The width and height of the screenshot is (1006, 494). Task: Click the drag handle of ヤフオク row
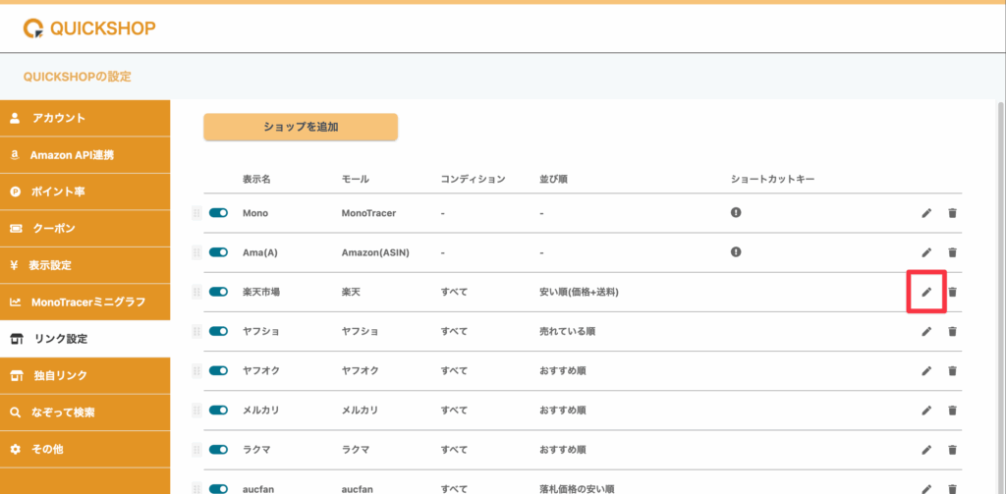pos(196,371)
